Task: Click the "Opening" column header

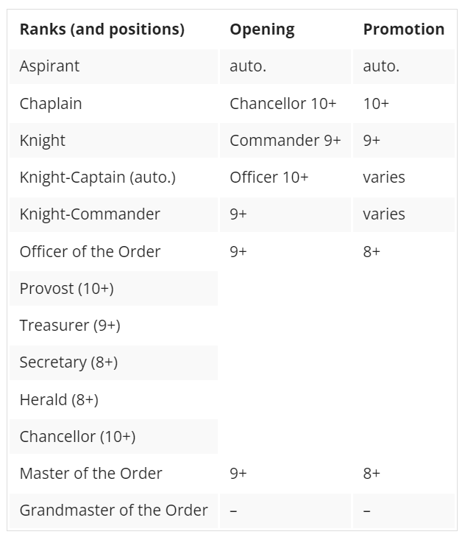Action: coord(262,29)
